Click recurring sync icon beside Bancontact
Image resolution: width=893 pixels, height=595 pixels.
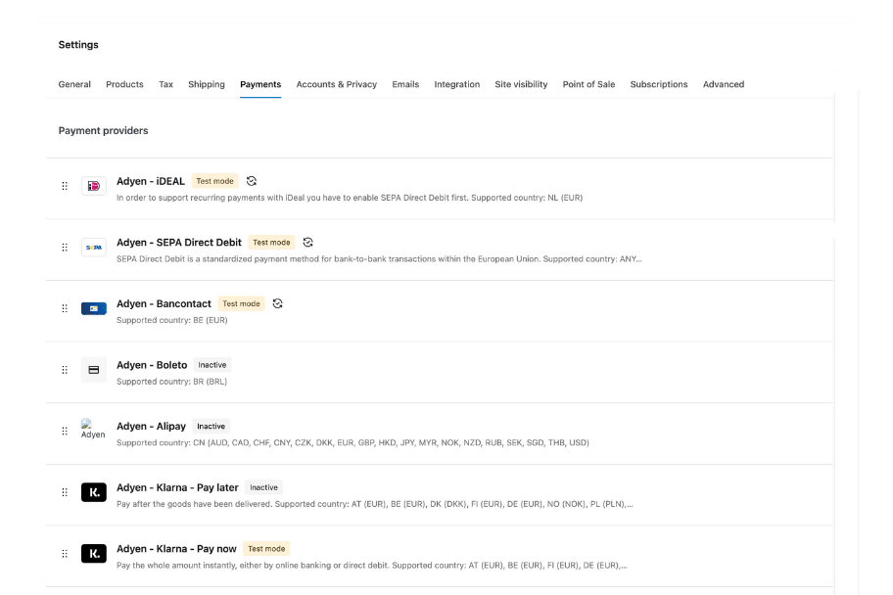point(278,303)
